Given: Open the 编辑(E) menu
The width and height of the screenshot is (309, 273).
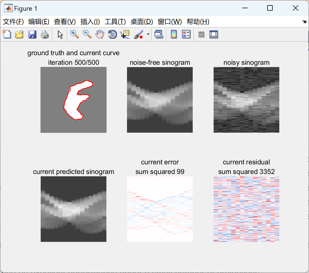Looking at the screenshot, I should [38, 22].
